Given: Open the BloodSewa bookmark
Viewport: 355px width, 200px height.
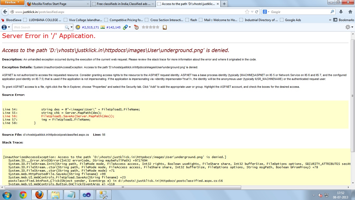Looking at the screenshot, I should [x=11, y=20].
